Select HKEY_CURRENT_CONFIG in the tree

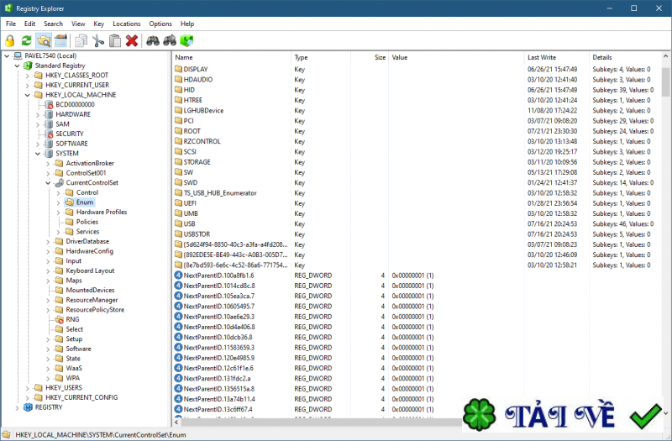81,397
